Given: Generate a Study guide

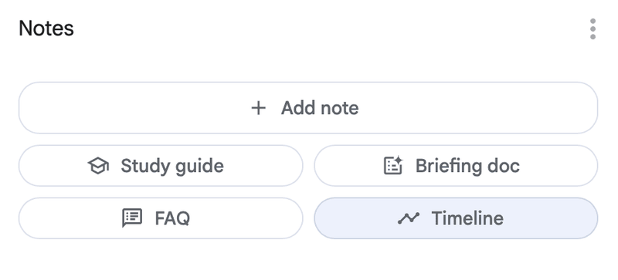Looking at the screenshot, I should coord(161,166).
